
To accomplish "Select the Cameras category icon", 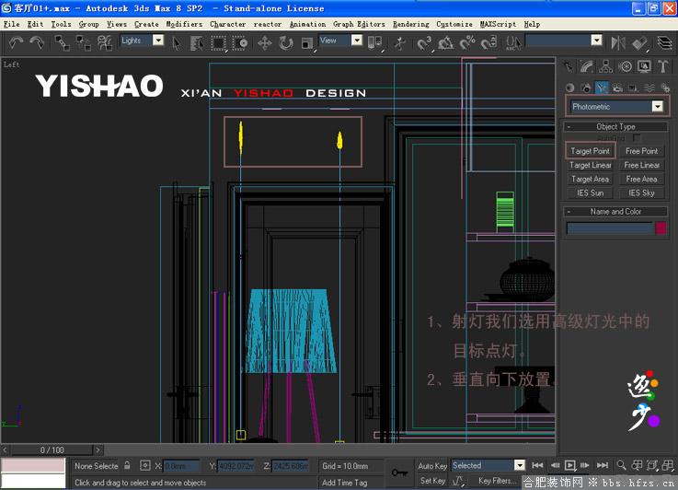I will pos(617,87).
